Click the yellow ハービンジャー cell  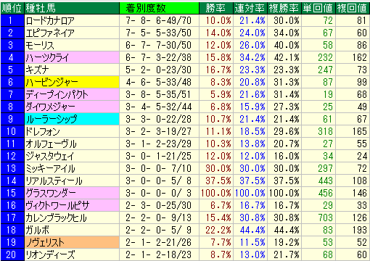pyautogui.click(x=72, y=82)
